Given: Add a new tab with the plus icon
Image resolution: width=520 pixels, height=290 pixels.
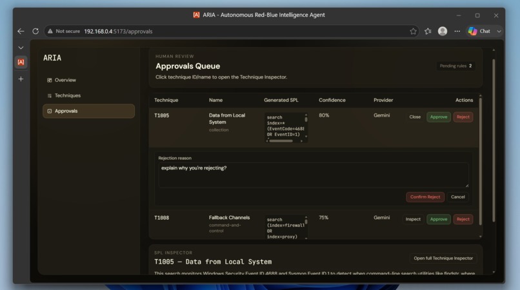Looking at the screenshot, I should 21,79.
